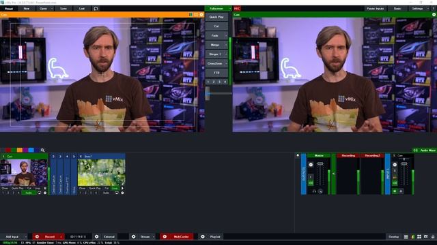The width and height of the screenshot is (437, 245).
Task: Expand the Stream dropdown arrow
Action: (x=153, y=237)
